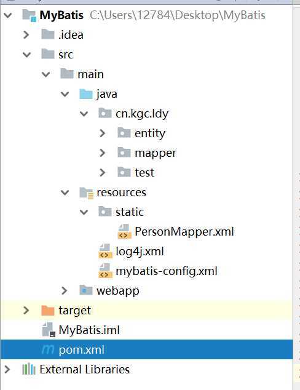Click the orange target folder icon
The height and width of the screenshot is (390, 300).
[x=48, y=311]
